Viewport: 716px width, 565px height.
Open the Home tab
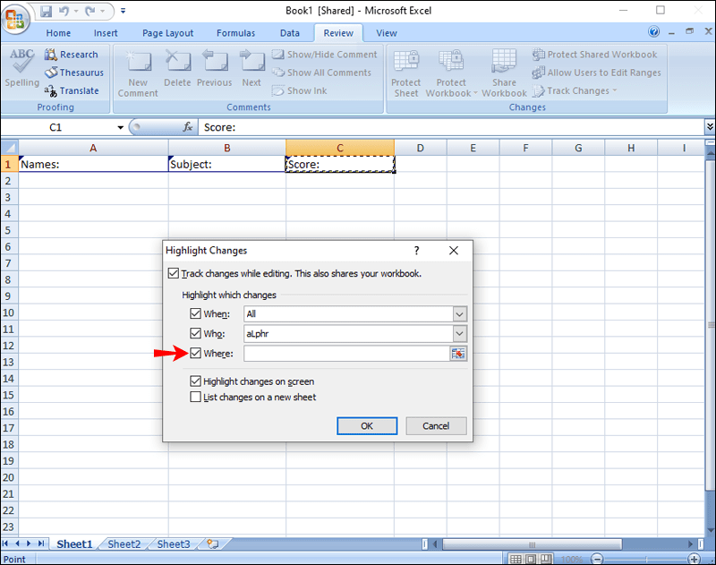point(58,33)
